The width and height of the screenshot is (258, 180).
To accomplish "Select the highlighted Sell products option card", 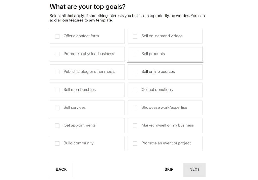I will click(165, 54).
